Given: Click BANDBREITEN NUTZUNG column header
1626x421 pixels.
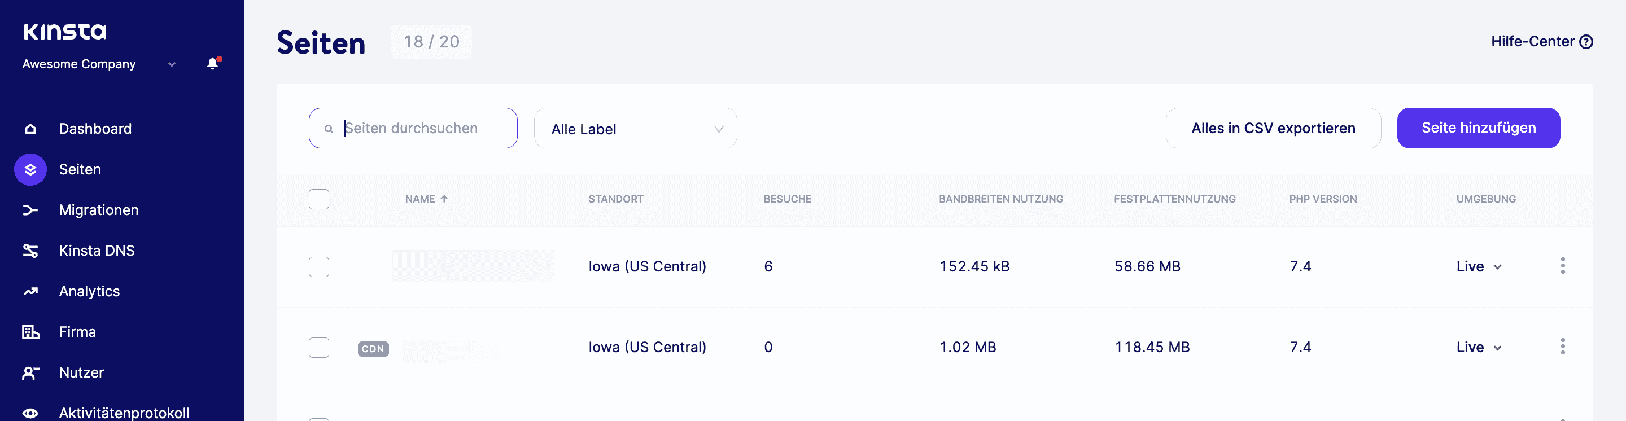Looking at the screenshot, I should tap(1000, 199).
